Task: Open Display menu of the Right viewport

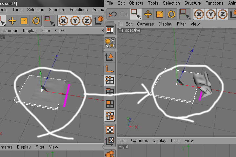Action: 160,140
